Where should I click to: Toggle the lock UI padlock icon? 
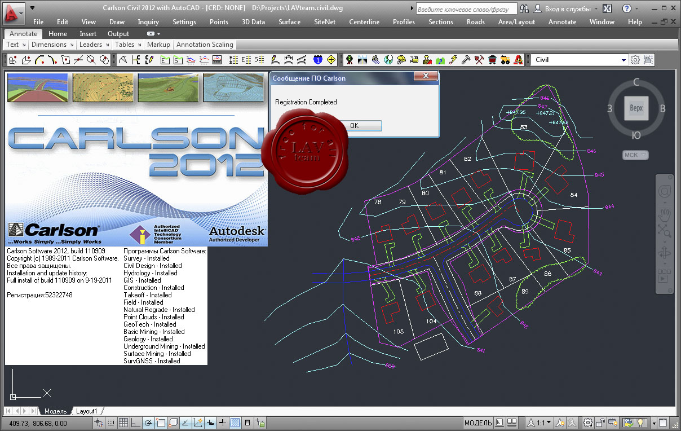[600, 423]
